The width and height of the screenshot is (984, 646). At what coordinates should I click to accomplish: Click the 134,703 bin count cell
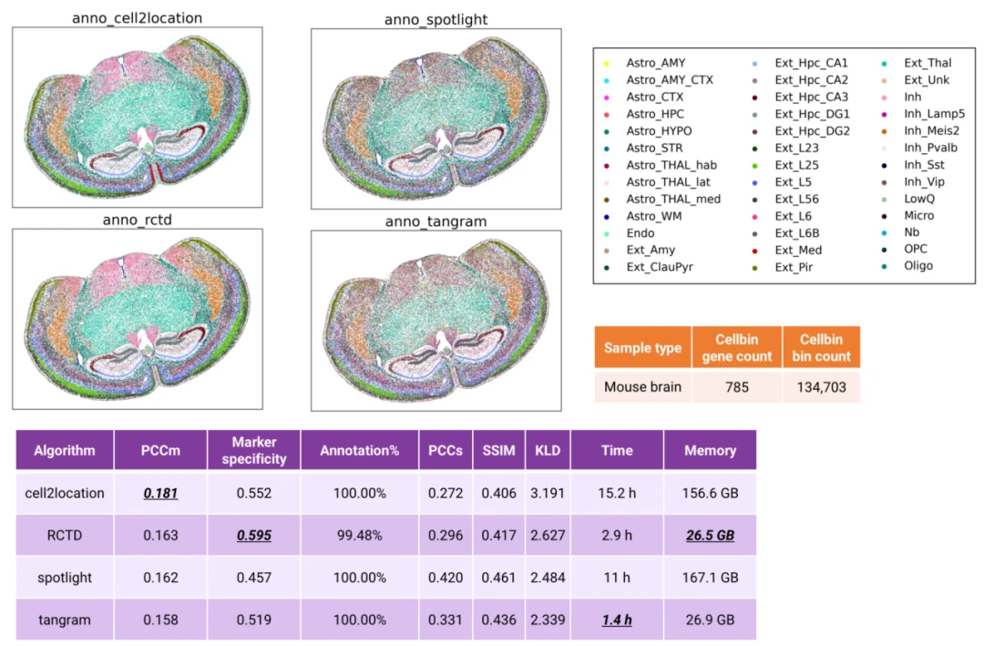coord(822,386)
